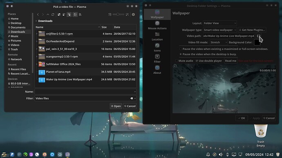Image resolution: width=282 pixels, height=158 pixels.
Task: Open the Video fill mode dropdown
Action: click(219, 42)
